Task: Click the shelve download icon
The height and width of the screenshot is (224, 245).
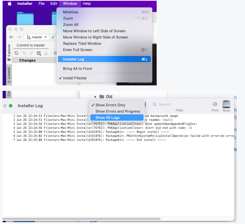Action: tap(46, 53)
